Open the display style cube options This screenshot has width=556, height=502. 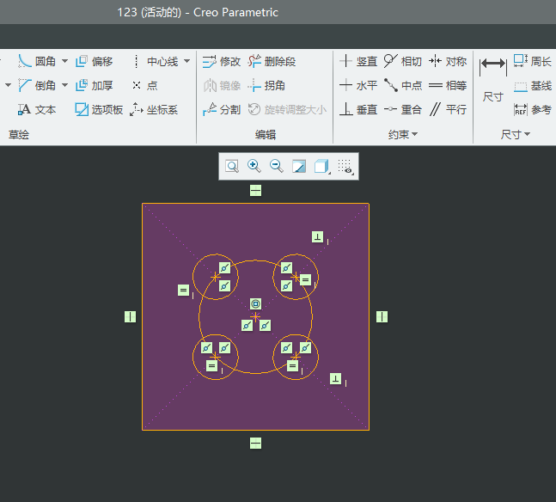(322, 166)
